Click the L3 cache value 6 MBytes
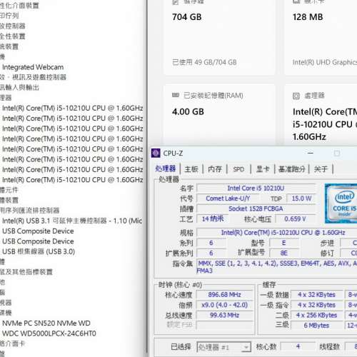This screenshot has width=357, height=357. click(x=316, y=326)
